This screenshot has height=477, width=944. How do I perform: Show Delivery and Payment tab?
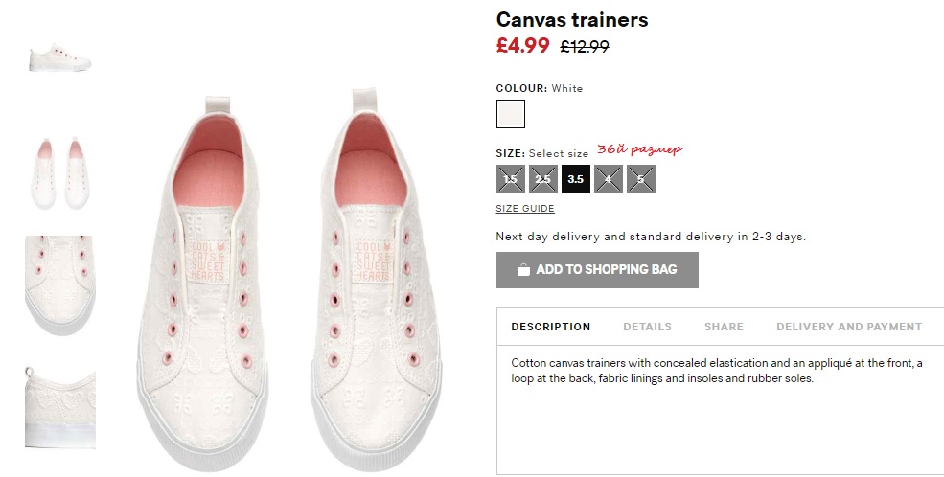pyautogui.click(x=849, y=327)
